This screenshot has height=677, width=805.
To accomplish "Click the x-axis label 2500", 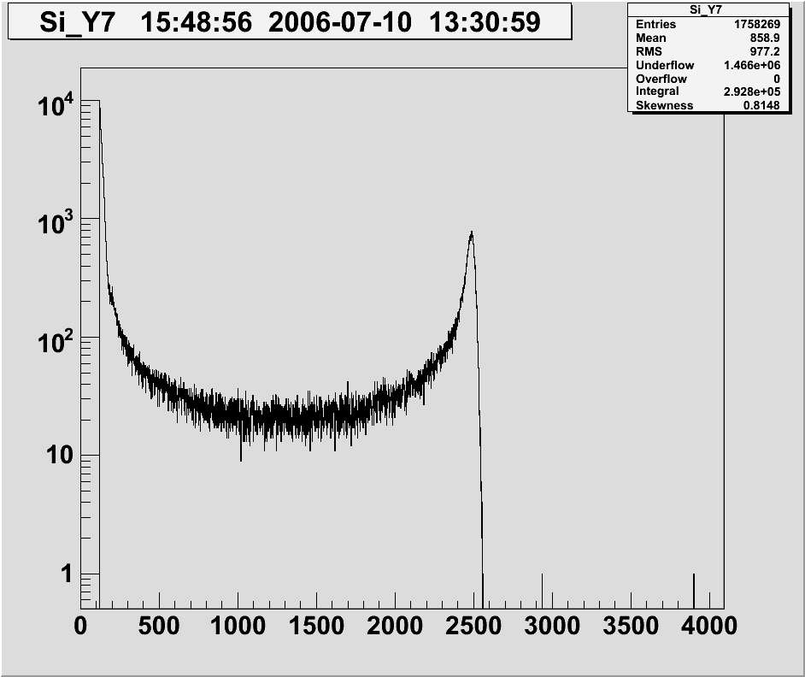I will tap(473, 627).
